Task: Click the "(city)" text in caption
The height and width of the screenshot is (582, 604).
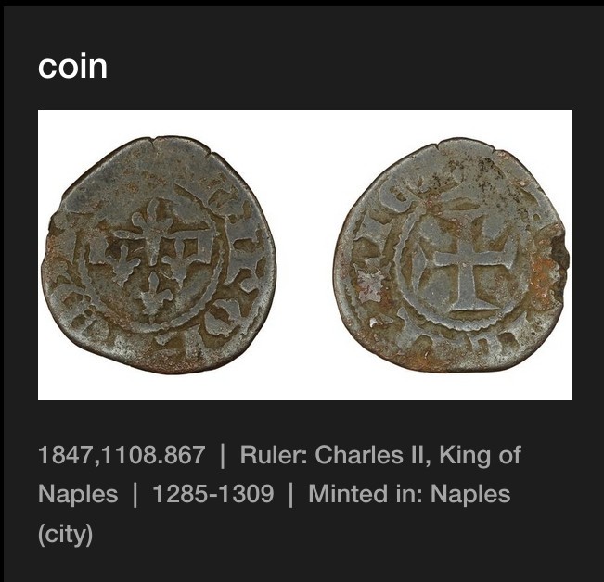Action: pyautogui.click(x=66, y=534)
